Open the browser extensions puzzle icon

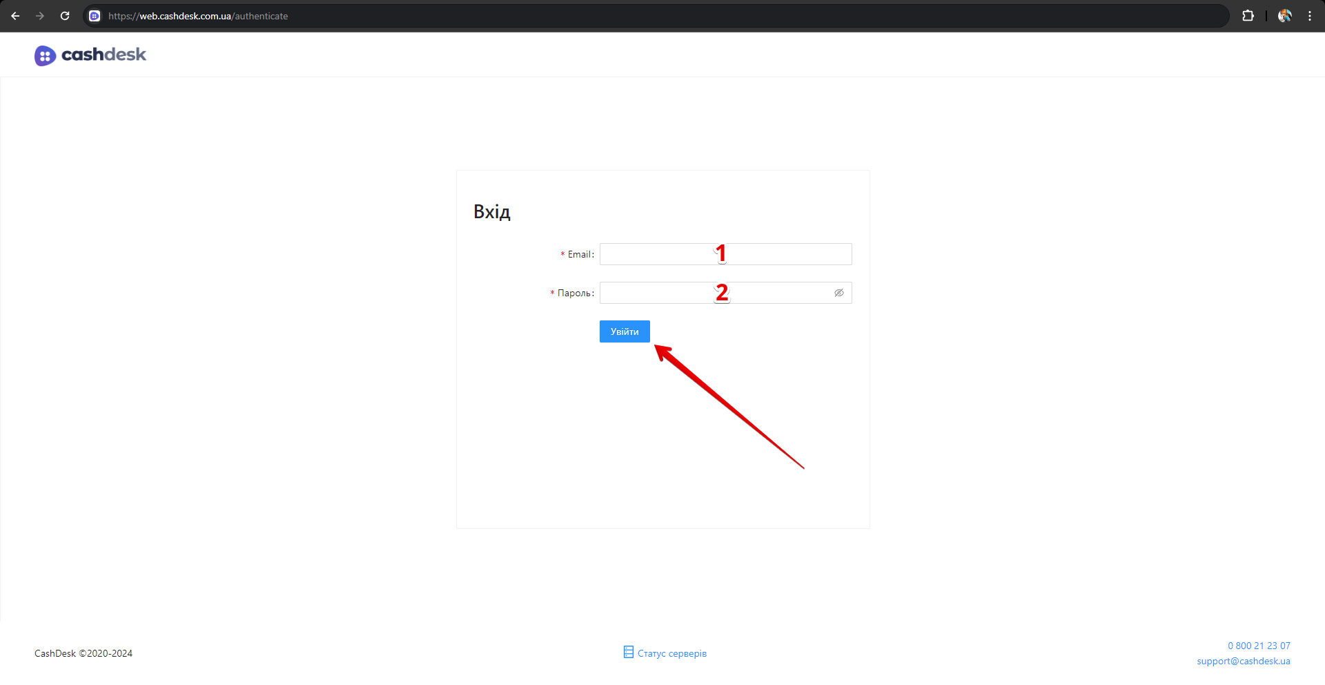point(1248,16)
